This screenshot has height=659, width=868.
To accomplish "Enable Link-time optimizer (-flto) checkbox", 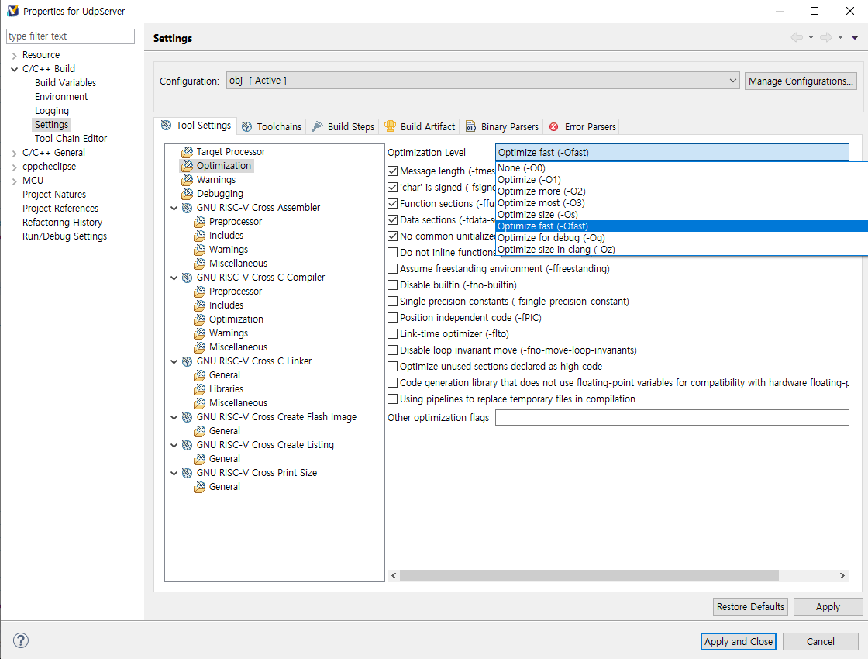I will point(392,334).
